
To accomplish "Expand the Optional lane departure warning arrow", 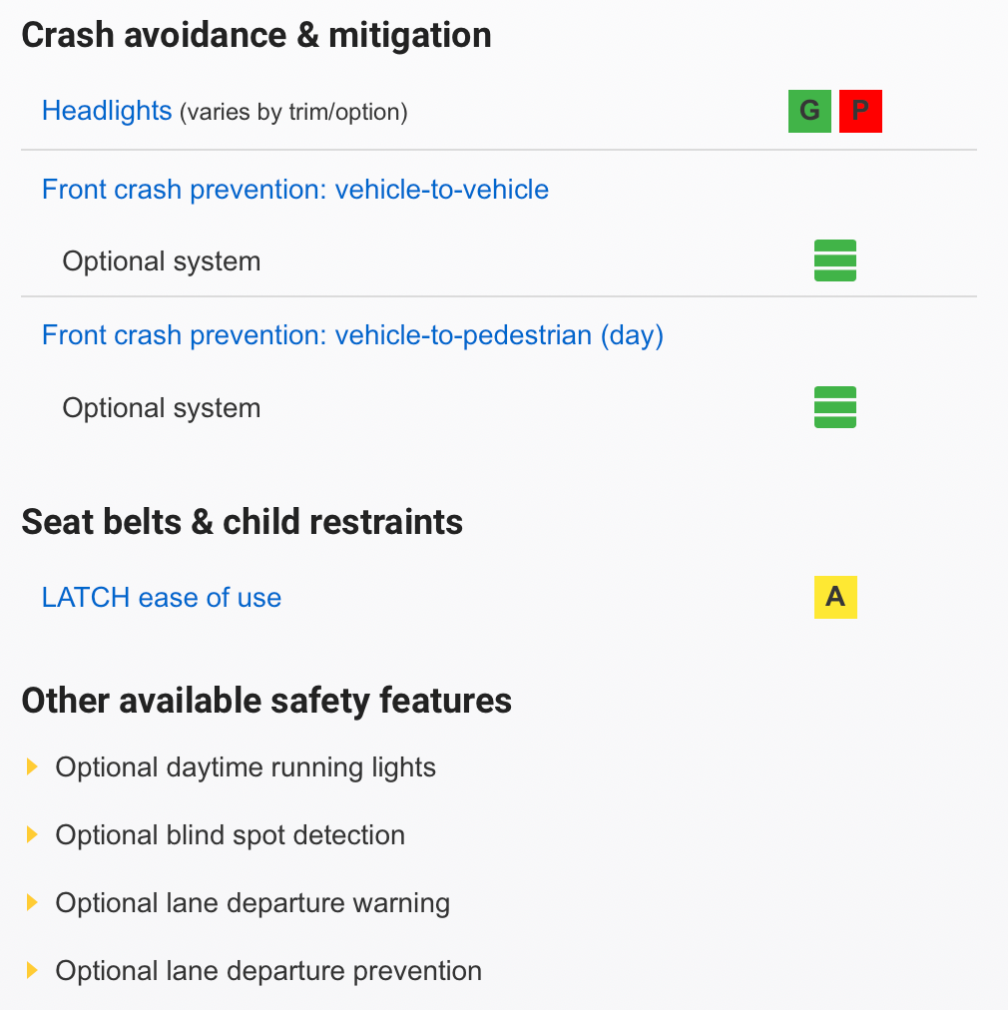I will [x=32, y=902].
